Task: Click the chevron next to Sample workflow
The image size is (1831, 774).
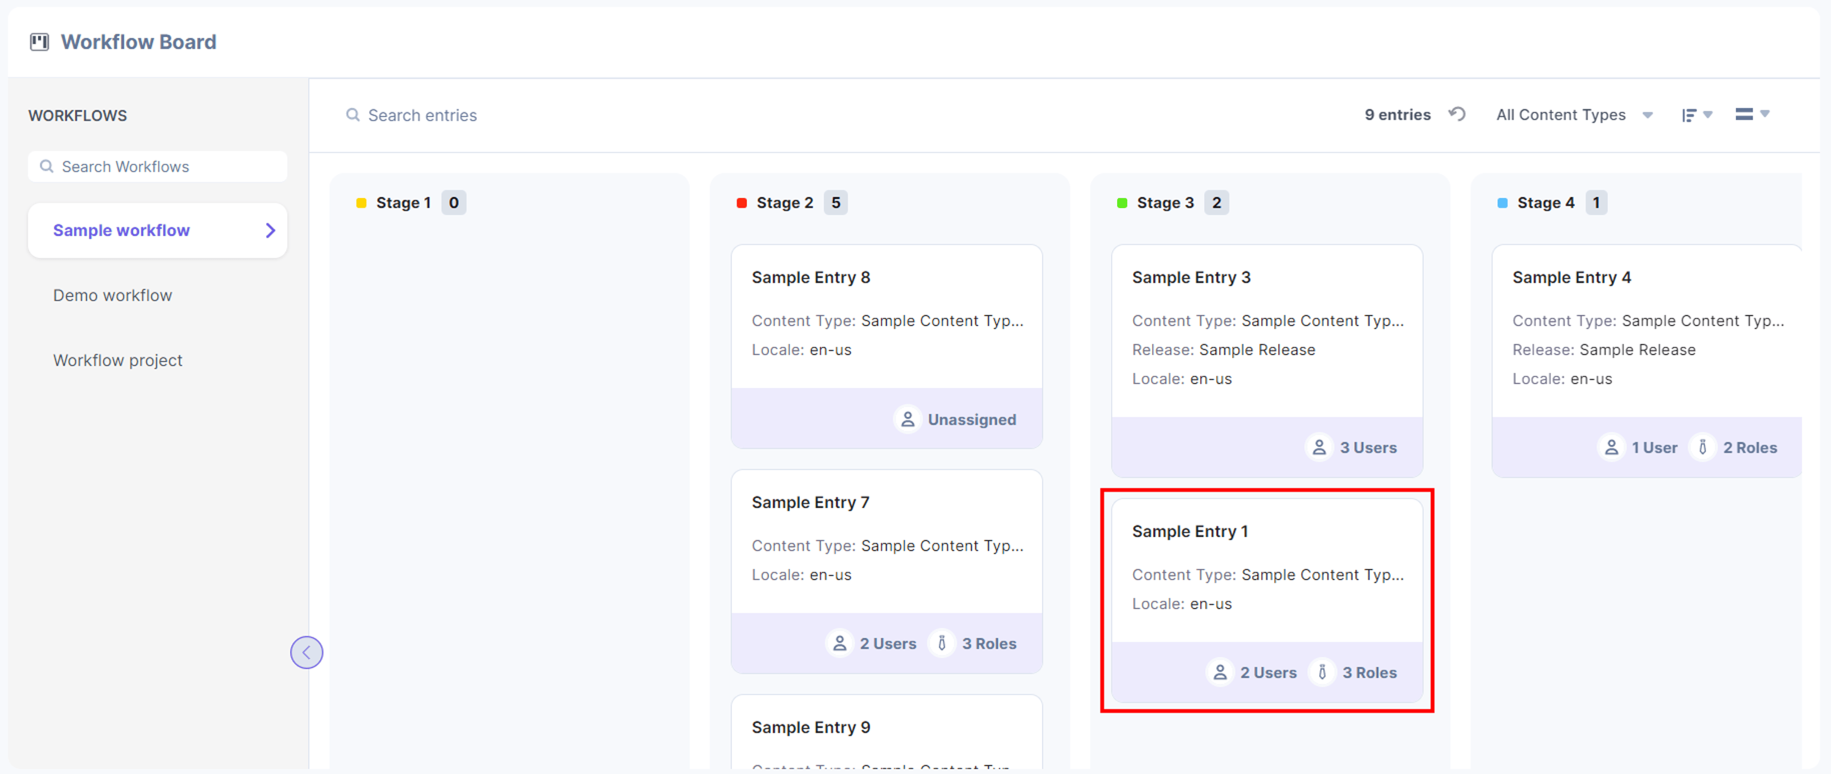Action: [x=270, y=230]
